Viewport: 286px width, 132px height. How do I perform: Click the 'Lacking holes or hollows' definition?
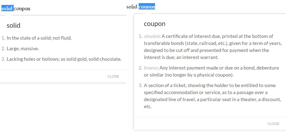coord(64,59)
